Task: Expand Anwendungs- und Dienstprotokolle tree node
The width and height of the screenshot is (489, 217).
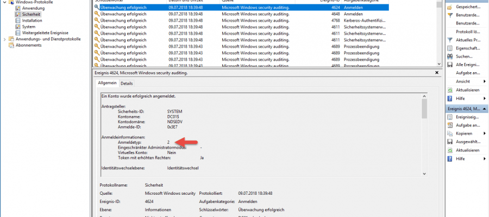Action: (x=5, y=39)
